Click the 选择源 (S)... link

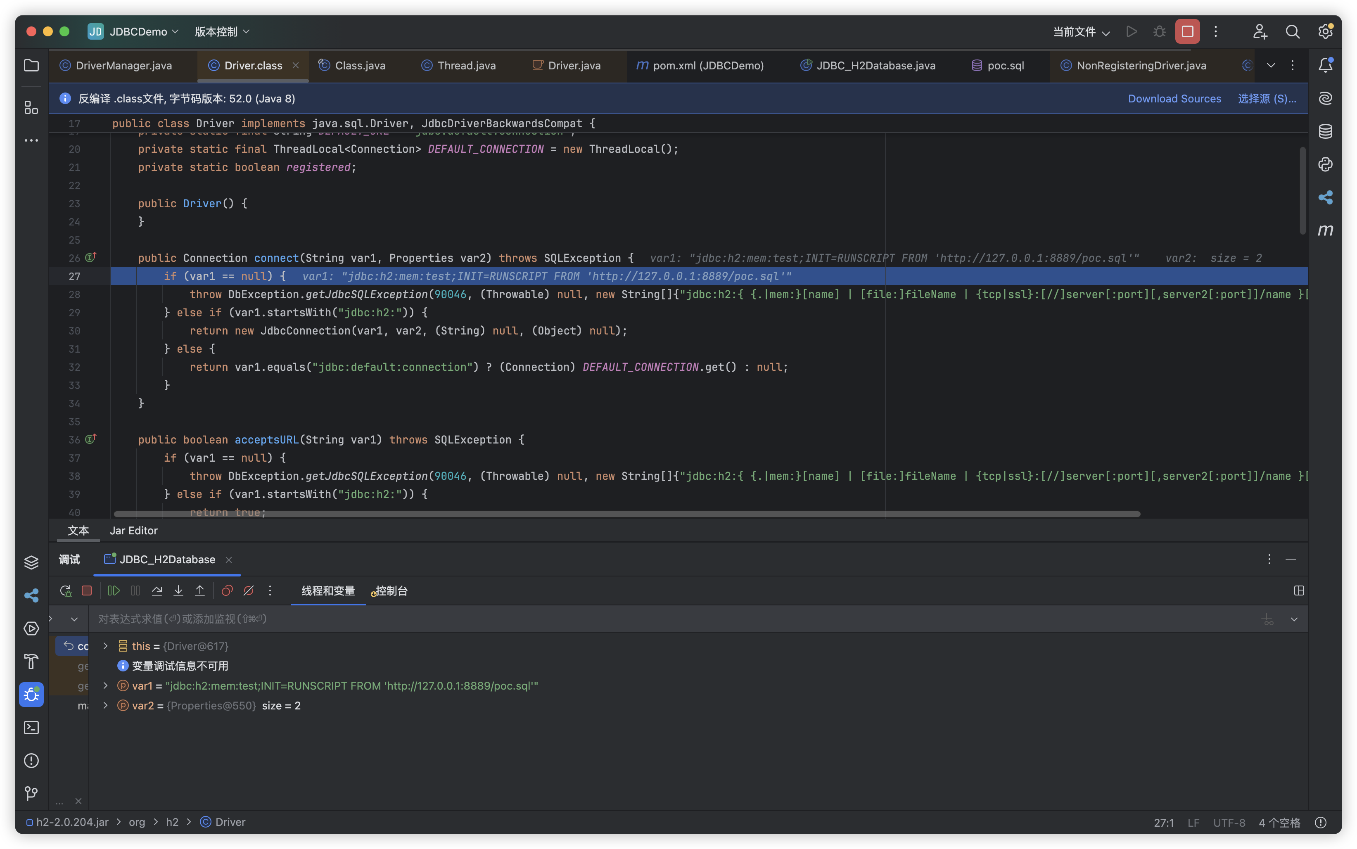click(1267, 98)
